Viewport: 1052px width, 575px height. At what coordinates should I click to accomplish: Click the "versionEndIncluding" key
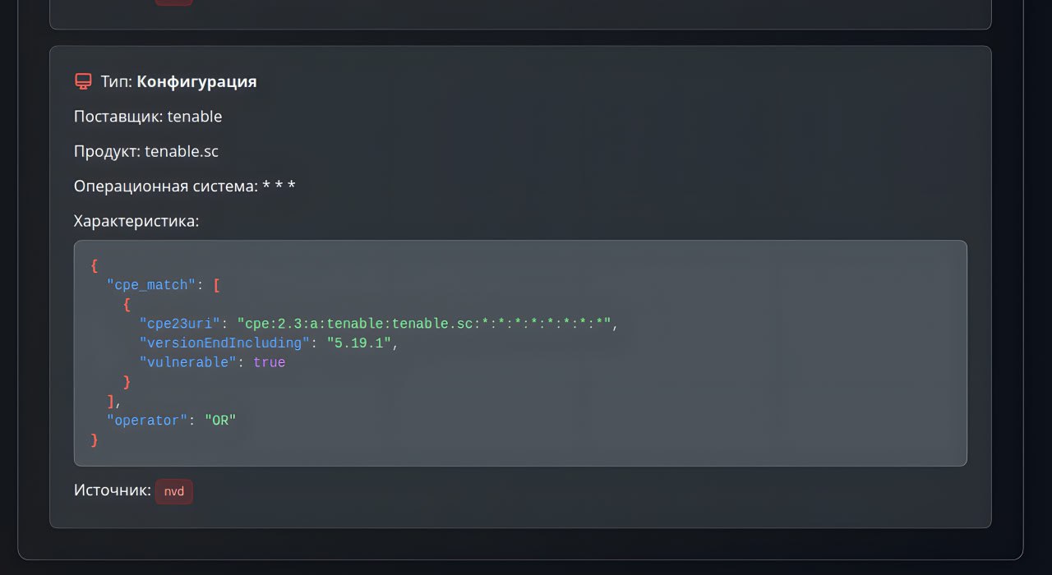224,343
